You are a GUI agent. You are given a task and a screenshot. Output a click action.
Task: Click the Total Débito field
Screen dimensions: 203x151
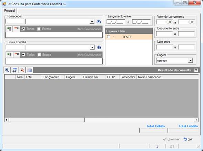click(x=152, y=130)
